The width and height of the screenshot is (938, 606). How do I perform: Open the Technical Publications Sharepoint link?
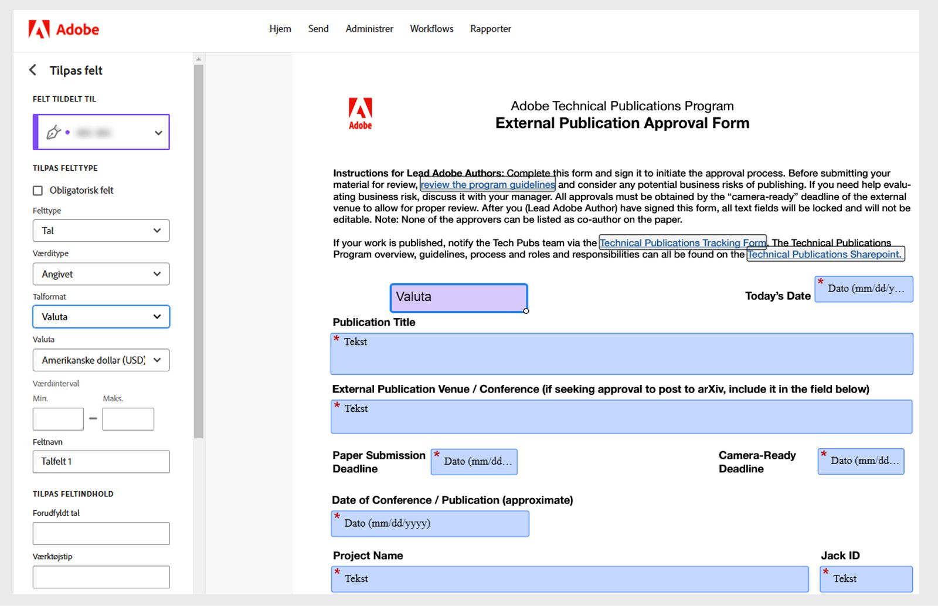pos(825,254)
